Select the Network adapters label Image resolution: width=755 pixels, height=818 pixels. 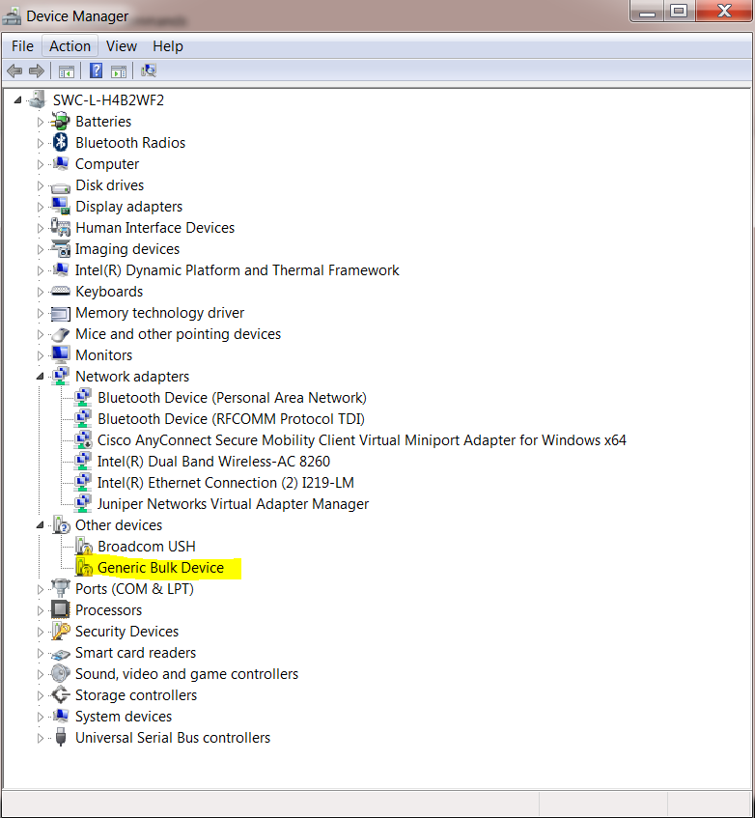point(132,376)
